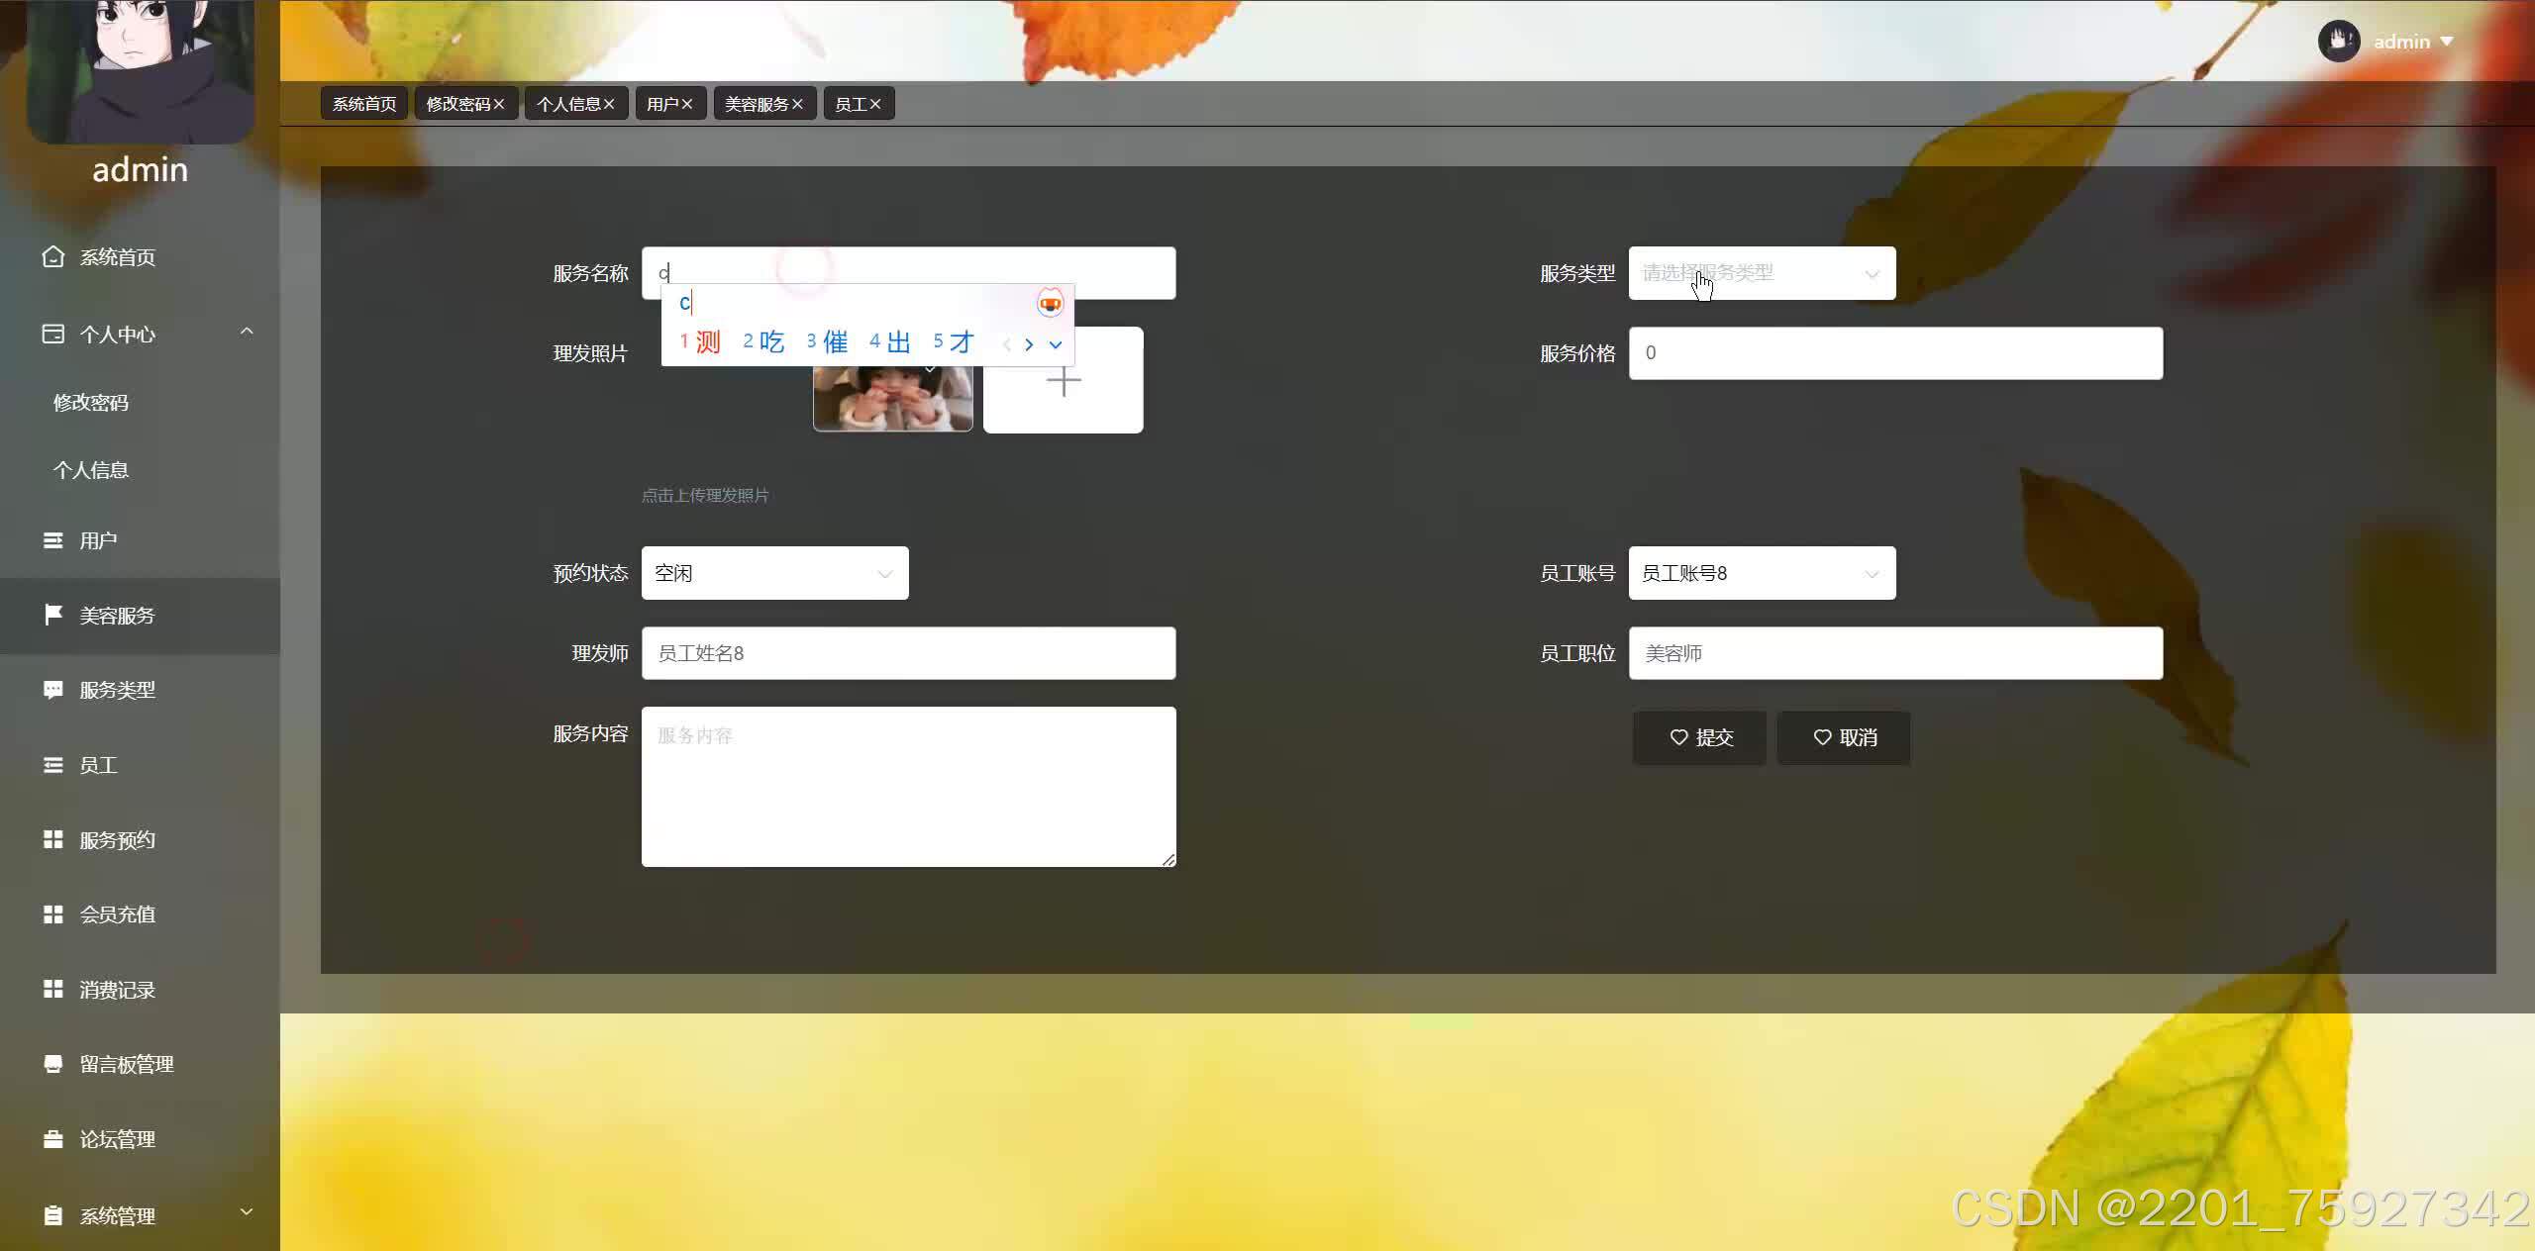Click the 服务内容 text area

908,787
